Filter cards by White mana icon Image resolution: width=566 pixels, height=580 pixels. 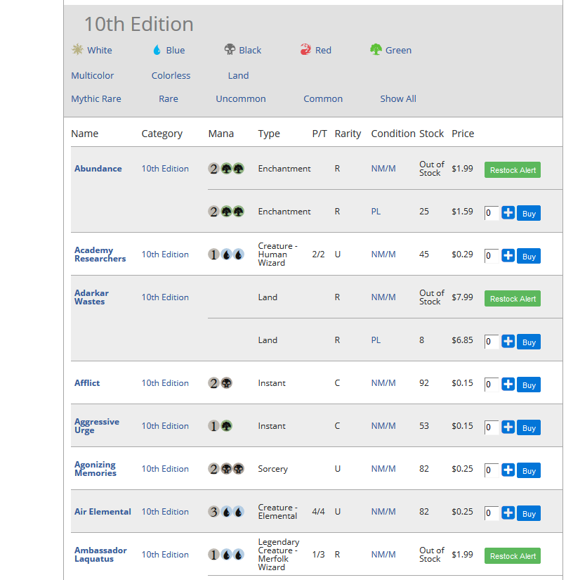[x=78, y=50]
